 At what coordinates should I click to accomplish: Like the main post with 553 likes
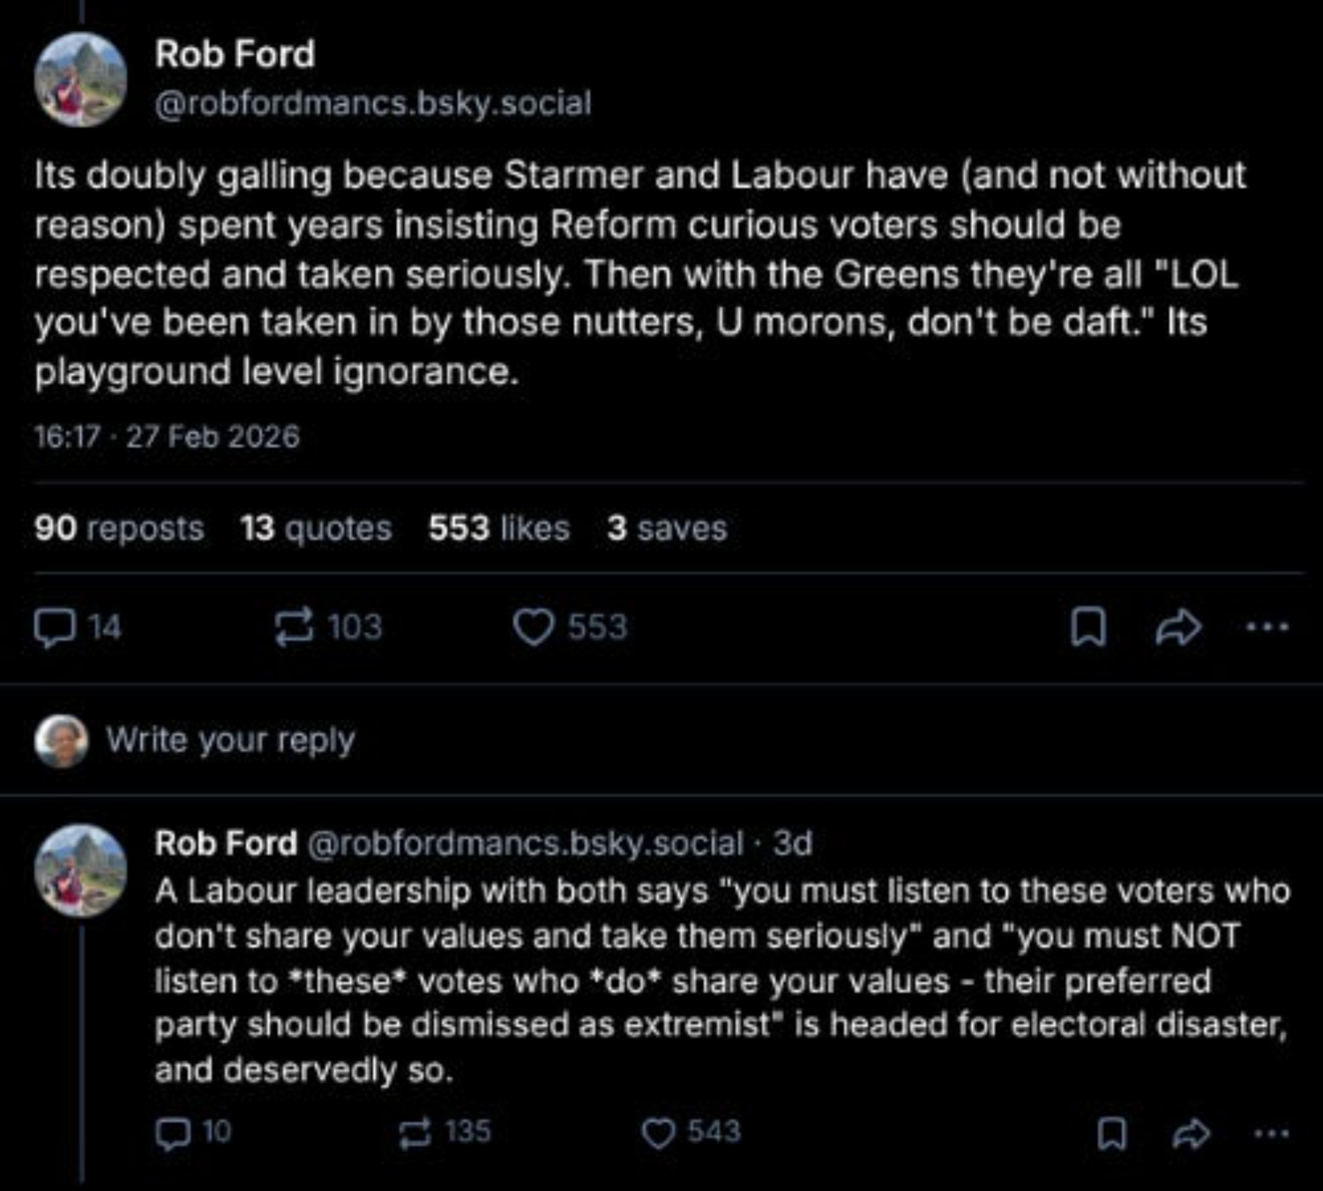[533, 627]
